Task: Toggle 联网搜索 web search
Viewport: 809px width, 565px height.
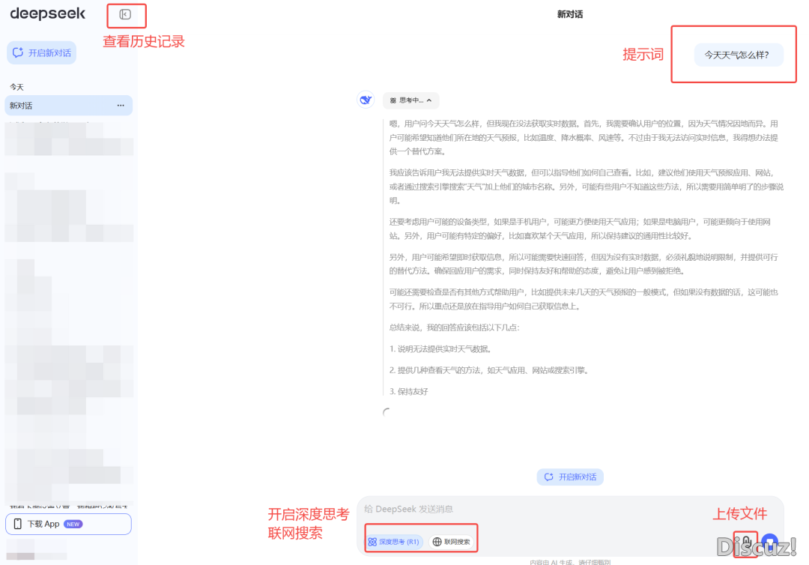Action: pyautogui.click(x=452, y=542)
